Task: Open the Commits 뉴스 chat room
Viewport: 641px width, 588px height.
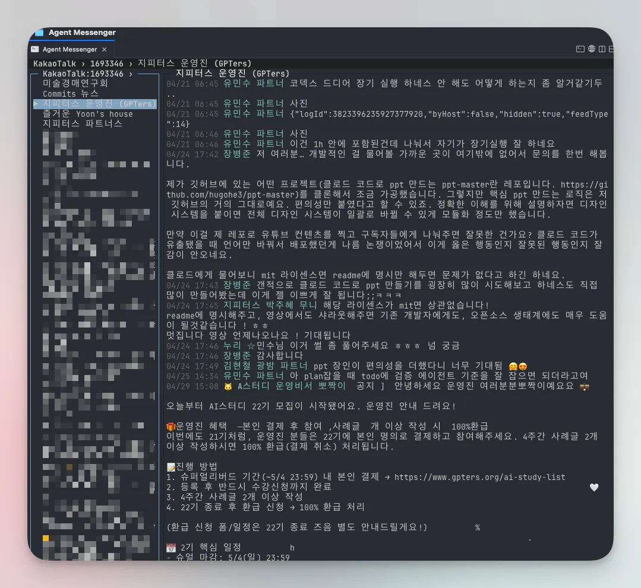Action: point(70,94)
